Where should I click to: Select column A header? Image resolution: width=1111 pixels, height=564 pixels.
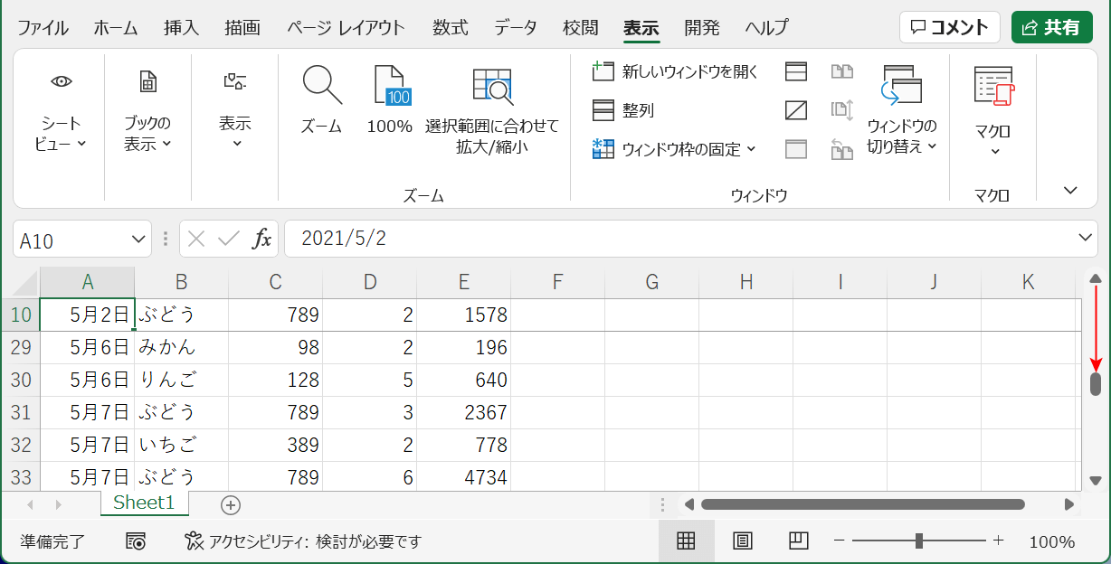[88, 282]
